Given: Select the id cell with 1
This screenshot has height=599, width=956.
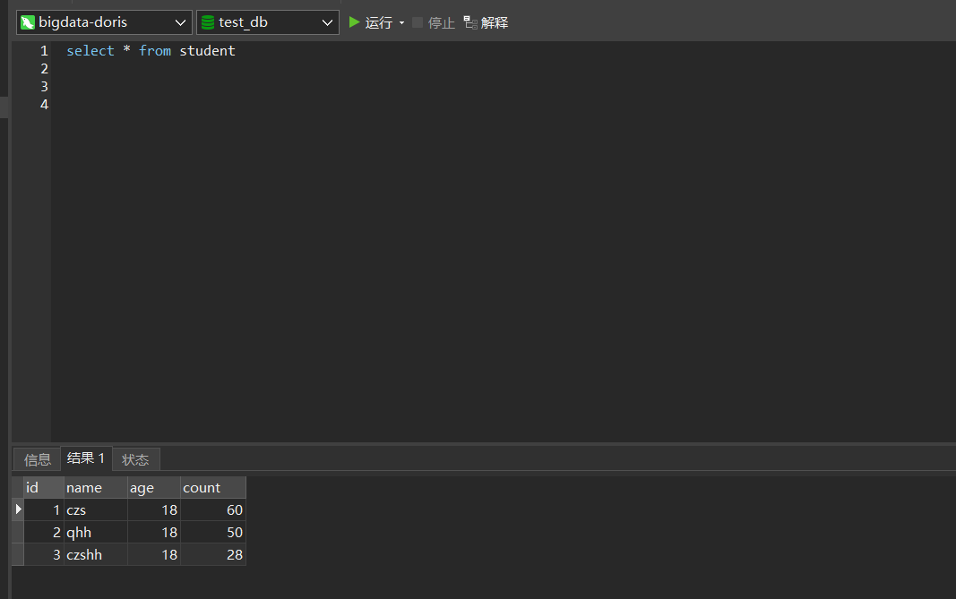Looking at the screenshot, I should pyautogui.click(x=44, y=510).
